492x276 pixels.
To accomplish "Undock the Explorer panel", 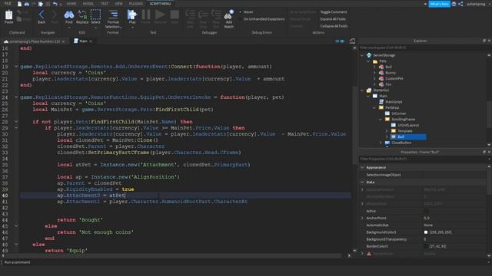I will (484, 41).
